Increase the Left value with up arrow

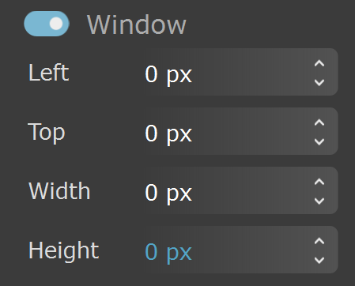tap(319, 63)
